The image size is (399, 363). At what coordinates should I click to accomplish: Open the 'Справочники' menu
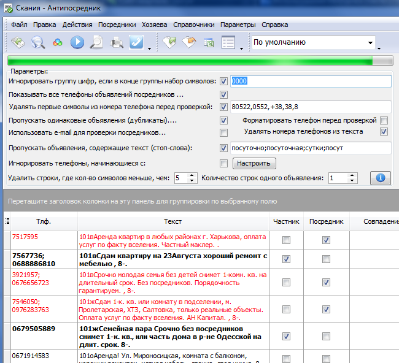pos(193,25)
